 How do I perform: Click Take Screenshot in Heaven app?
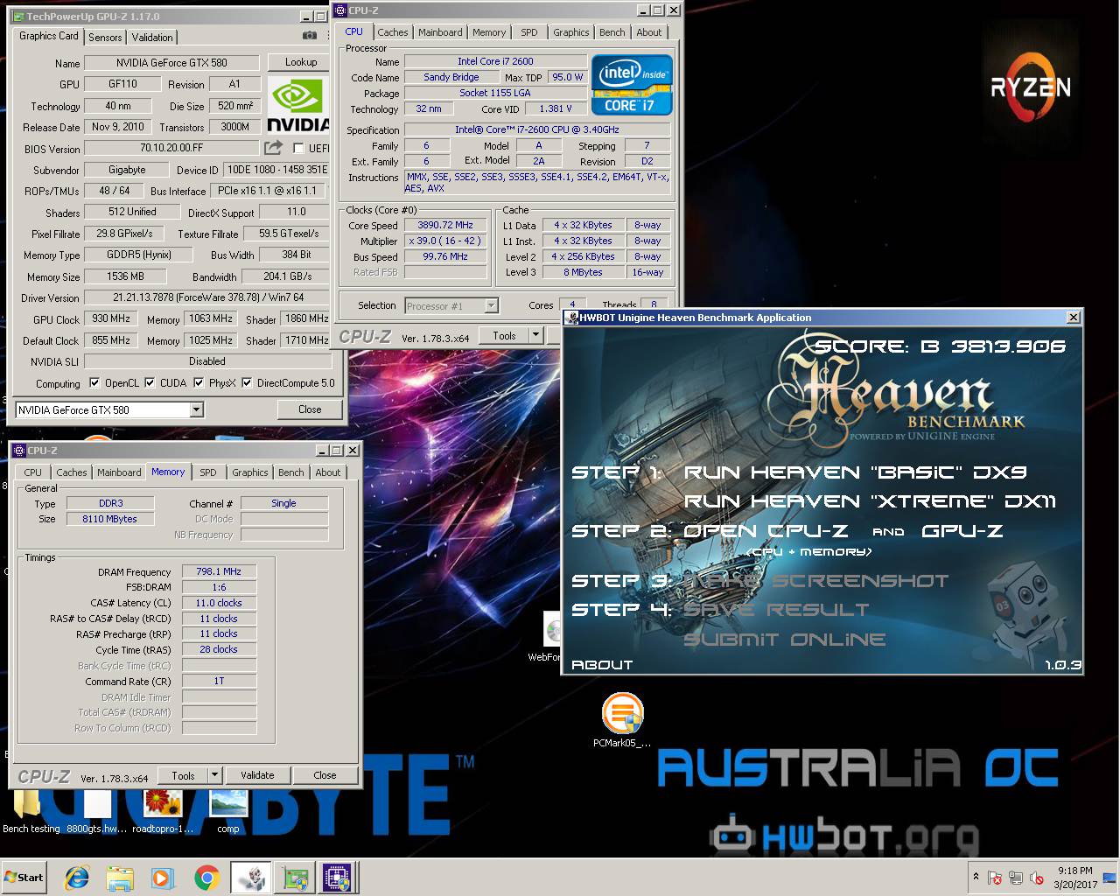point(815,581)
